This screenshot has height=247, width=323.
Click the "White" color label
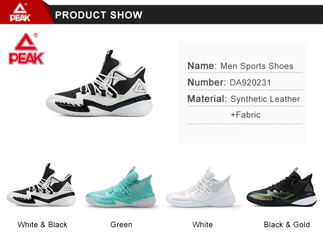tap(203, 224)
